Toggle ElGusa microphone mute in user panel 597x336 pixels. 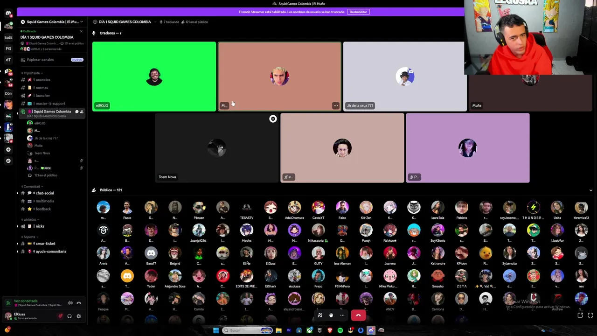(60, 316)
